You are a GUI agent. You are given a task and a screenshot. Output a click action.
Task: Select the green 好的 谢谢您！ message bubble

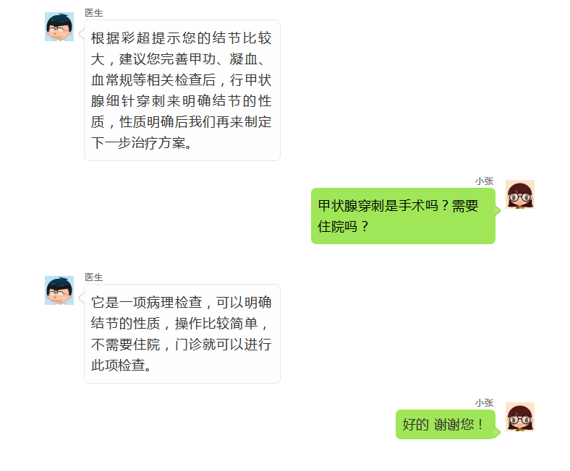pyautogui.click(x=446, y=424)
